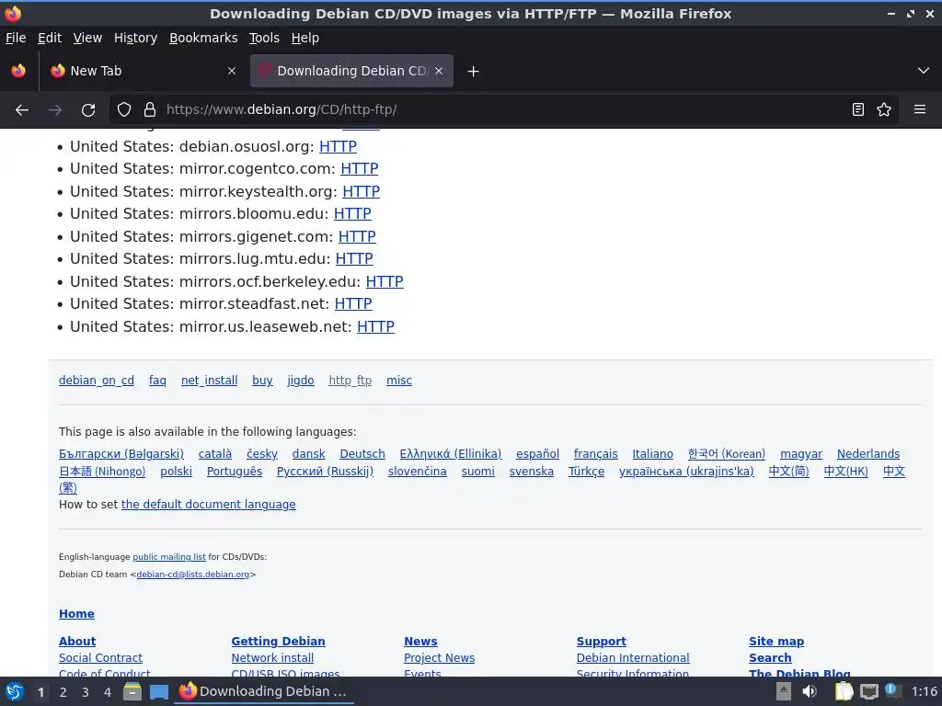The width and height of the screenshot is (942, 706).
Task: Switch to workspace 2
Action: click(x=63, y=692)
